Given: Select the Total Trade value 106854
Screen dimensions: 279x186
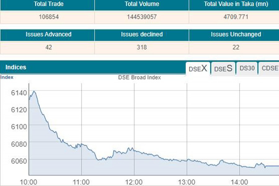Looking at the screenshot, I should (48, 17).
